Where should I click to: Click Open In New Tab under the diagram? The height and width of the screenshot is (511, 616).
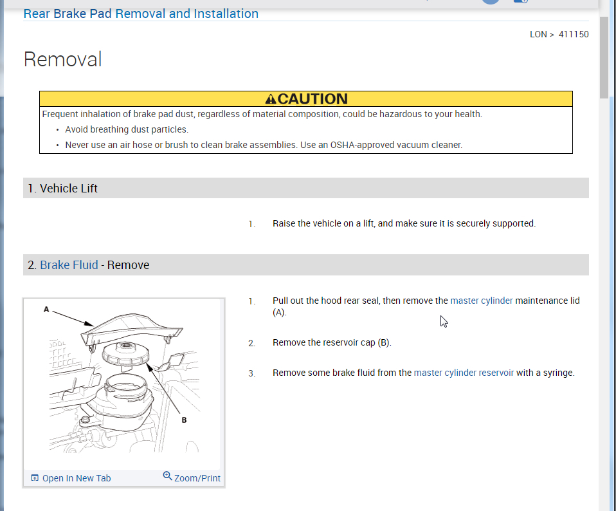77,478
